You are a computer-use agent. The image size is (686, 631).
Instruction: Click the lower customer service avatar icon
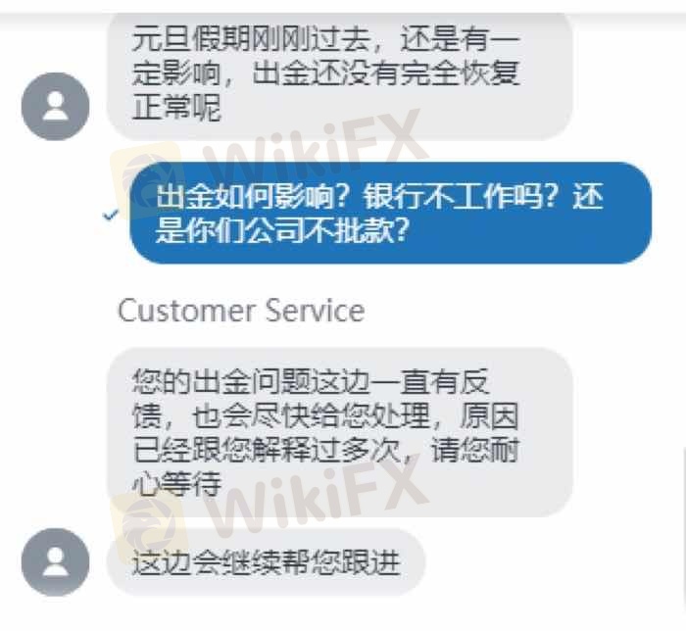point(56,562)
